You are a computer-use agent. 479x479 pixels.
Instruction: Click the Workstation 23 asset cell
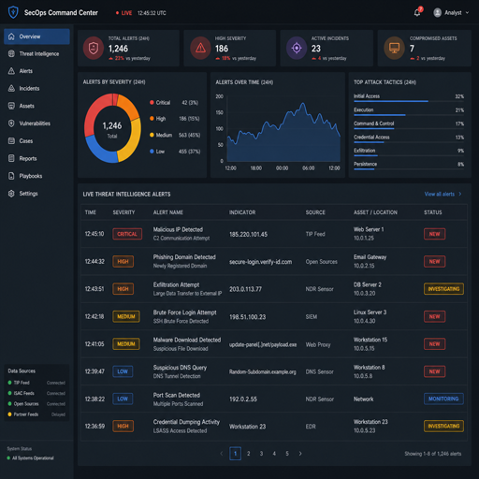[x=370, y=426]
